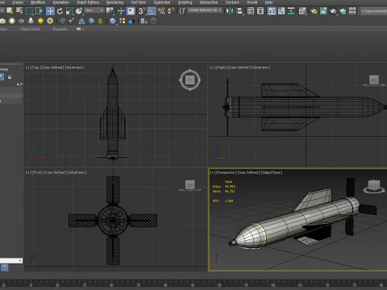Screen dimensions: 387x290
Task: Activate the Select and Scale tool
Action: point(69,11)
